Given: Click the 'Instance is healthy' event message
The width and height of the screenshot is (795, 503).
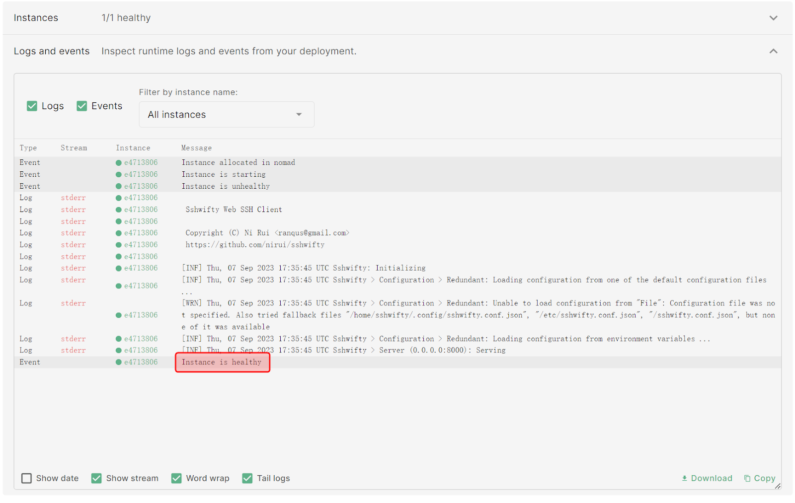Looking at the screenshot, I should pos(222,362).
